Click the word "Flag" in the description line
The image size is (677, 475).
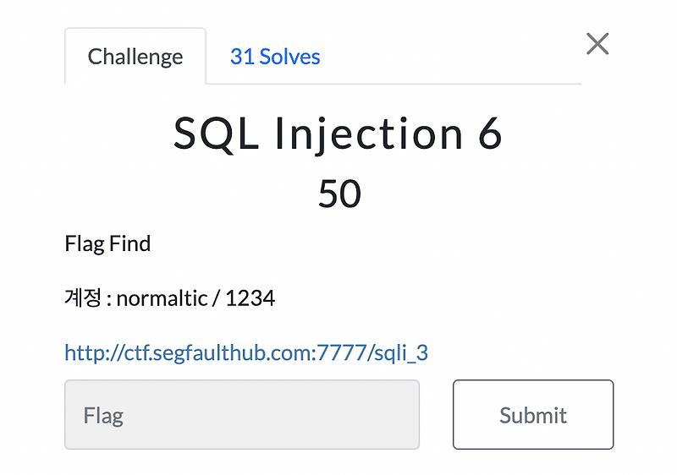[84, 244]
